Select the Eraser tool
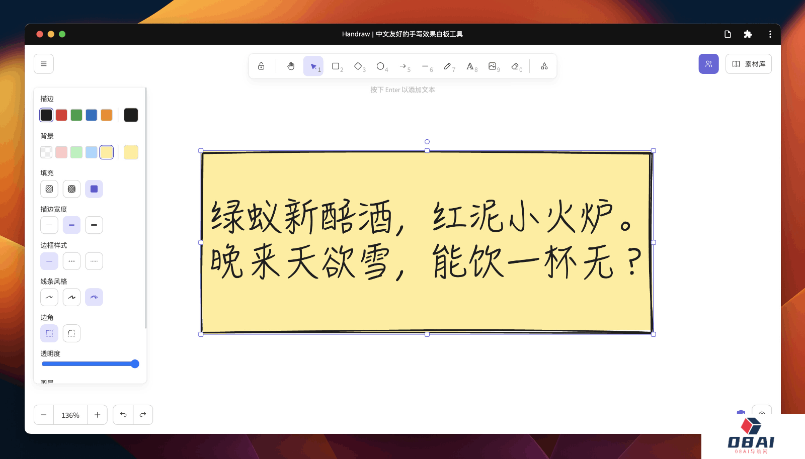805x459 pixels. tap(515, 66)
